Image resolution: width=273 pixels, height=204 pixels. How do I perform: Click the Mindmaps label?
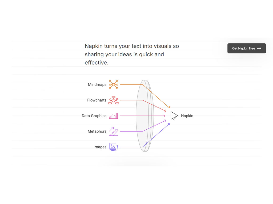(x=97, y=84)
